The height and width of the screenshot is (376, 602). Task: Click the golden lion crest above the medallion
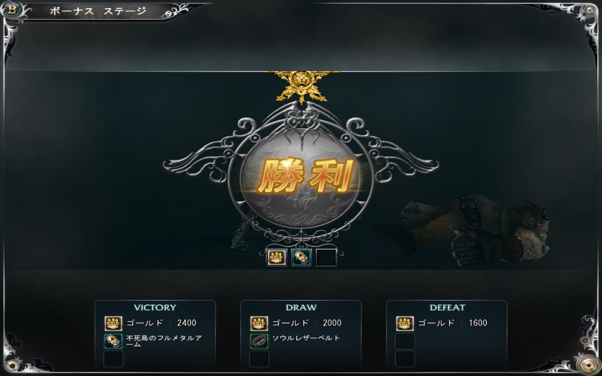[x=301, y=86]
